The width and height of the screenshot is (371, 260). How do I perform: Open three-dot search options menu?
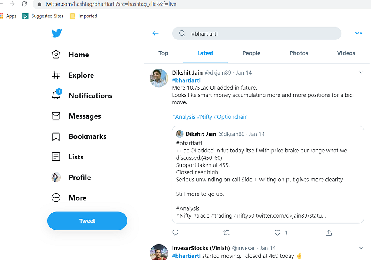click(x=358, y=33)
